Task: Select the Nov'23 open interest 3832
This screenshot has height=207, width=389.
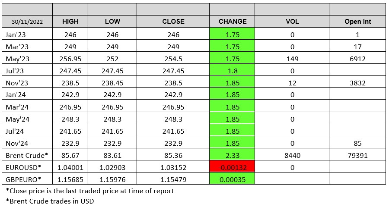Action: point(357,83)
